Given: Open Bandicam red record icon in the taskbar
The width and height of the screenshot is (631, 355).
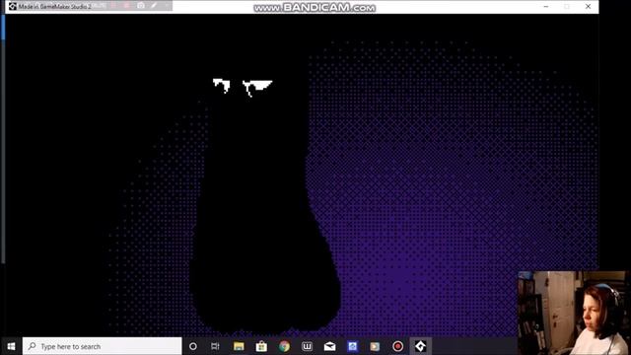Looking at the screenshot, I should 397,346.
